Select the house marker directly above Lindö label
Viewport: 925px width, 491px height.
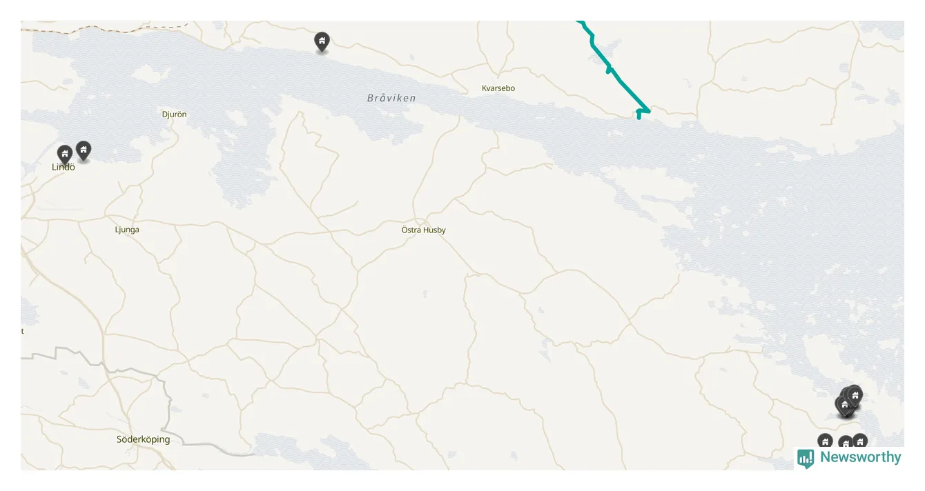(65, 154)
